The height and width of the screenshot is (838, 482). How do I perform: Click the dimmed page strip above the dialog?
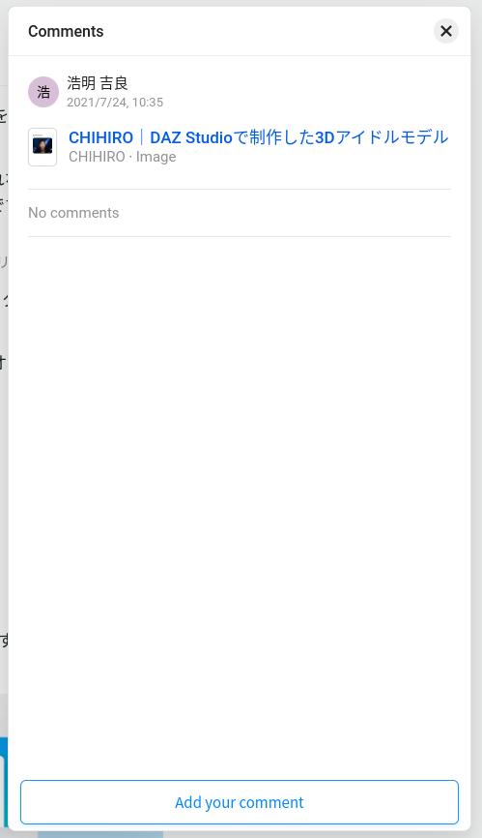[x=241, y=3]
